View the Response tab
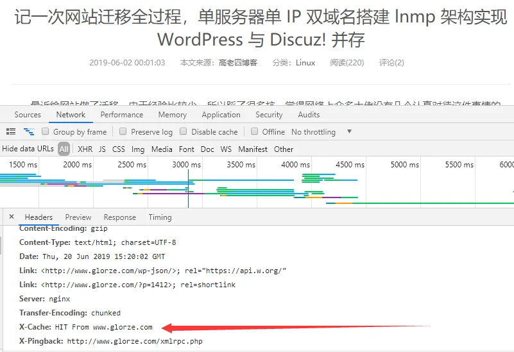 click(119, 217)
